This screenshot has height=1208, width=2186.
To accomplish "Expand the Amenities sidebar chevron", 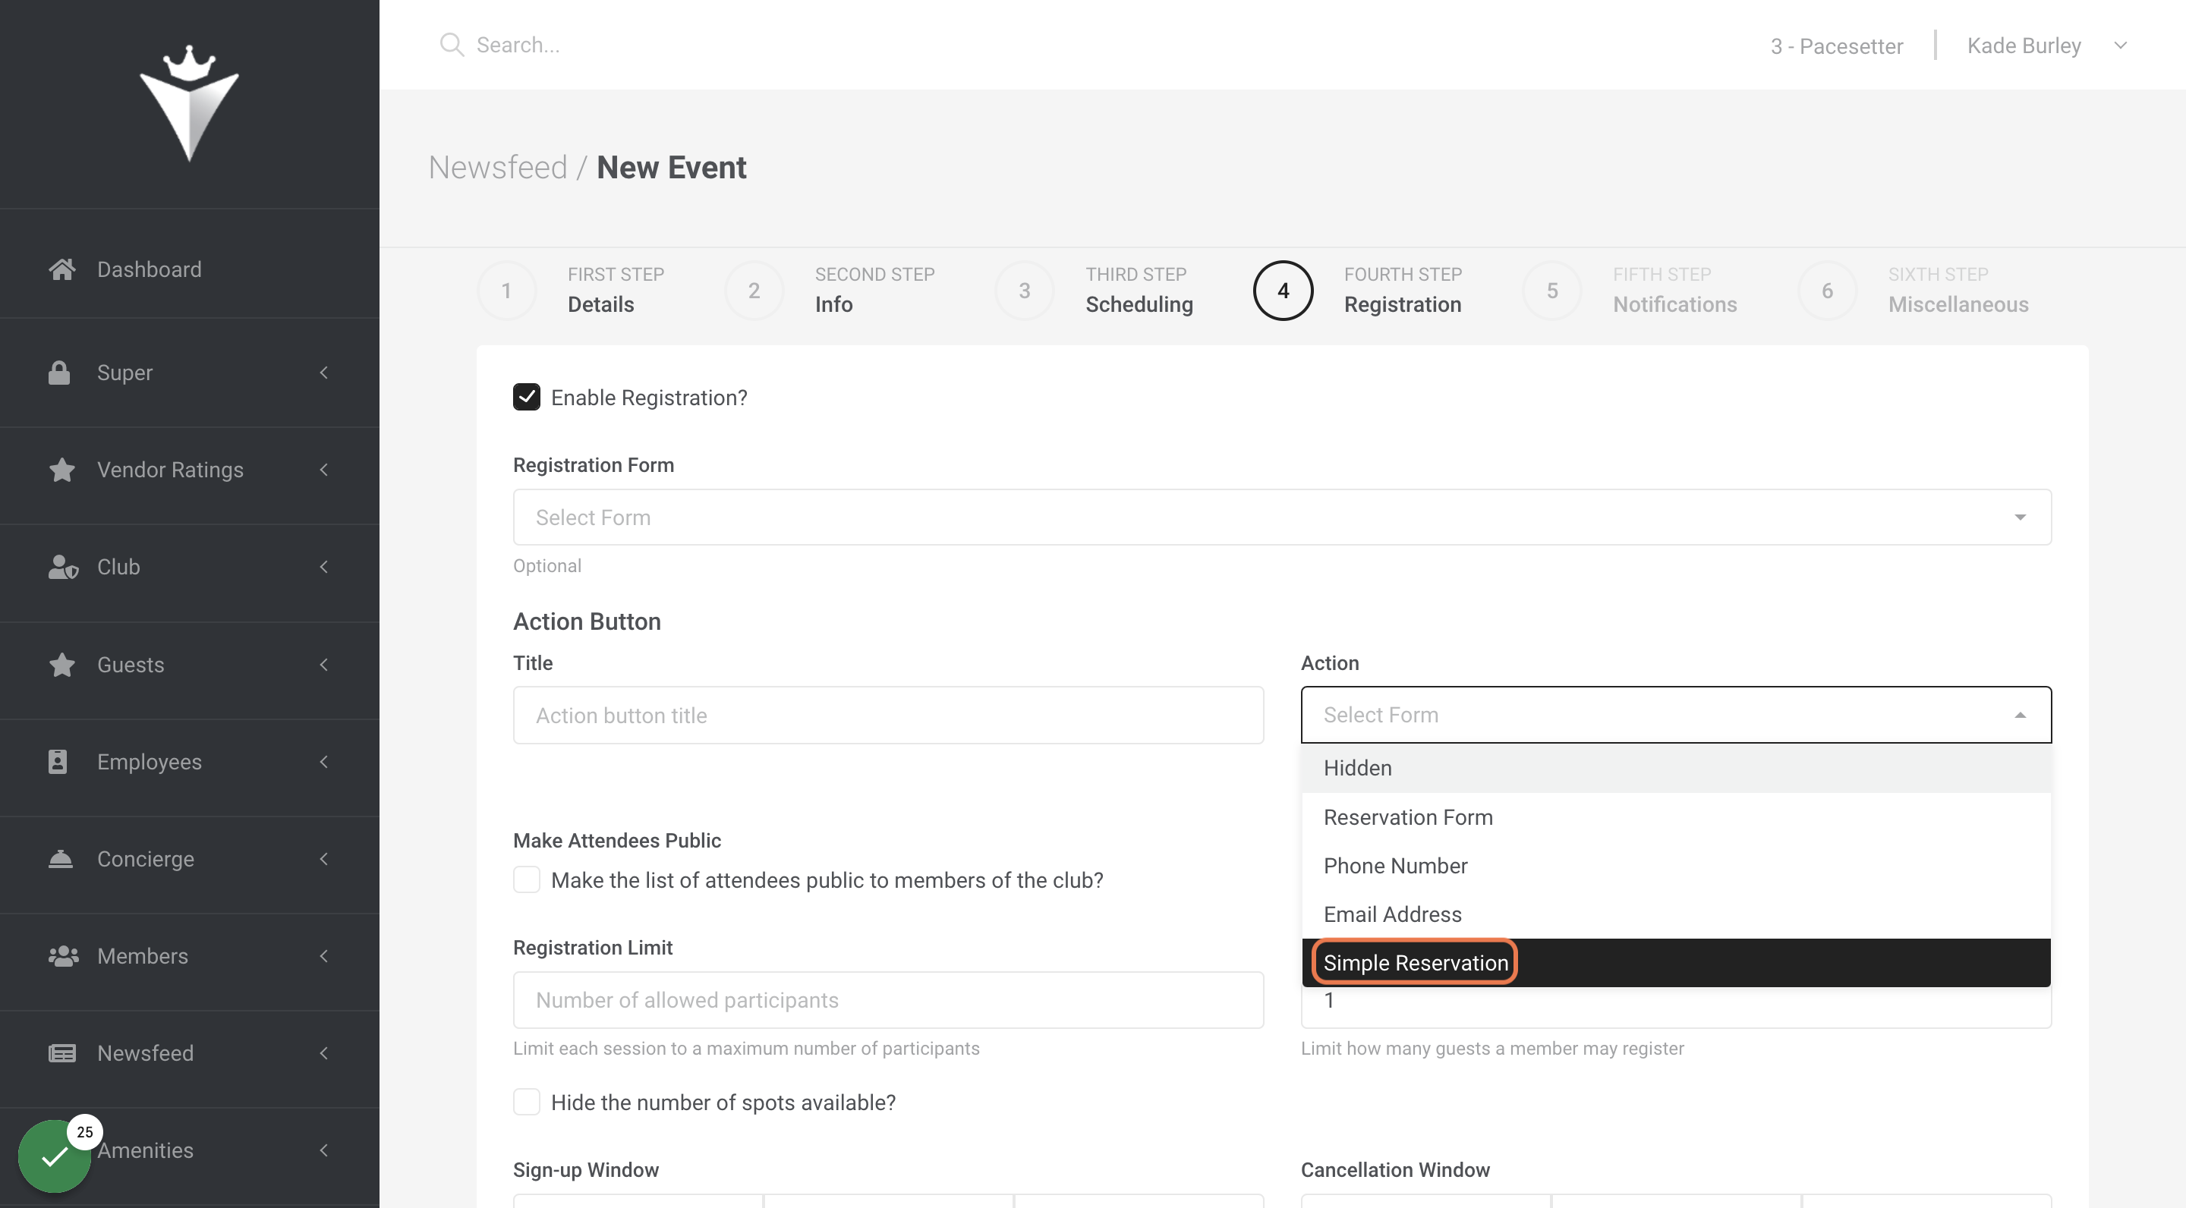I will (323, 1150).
